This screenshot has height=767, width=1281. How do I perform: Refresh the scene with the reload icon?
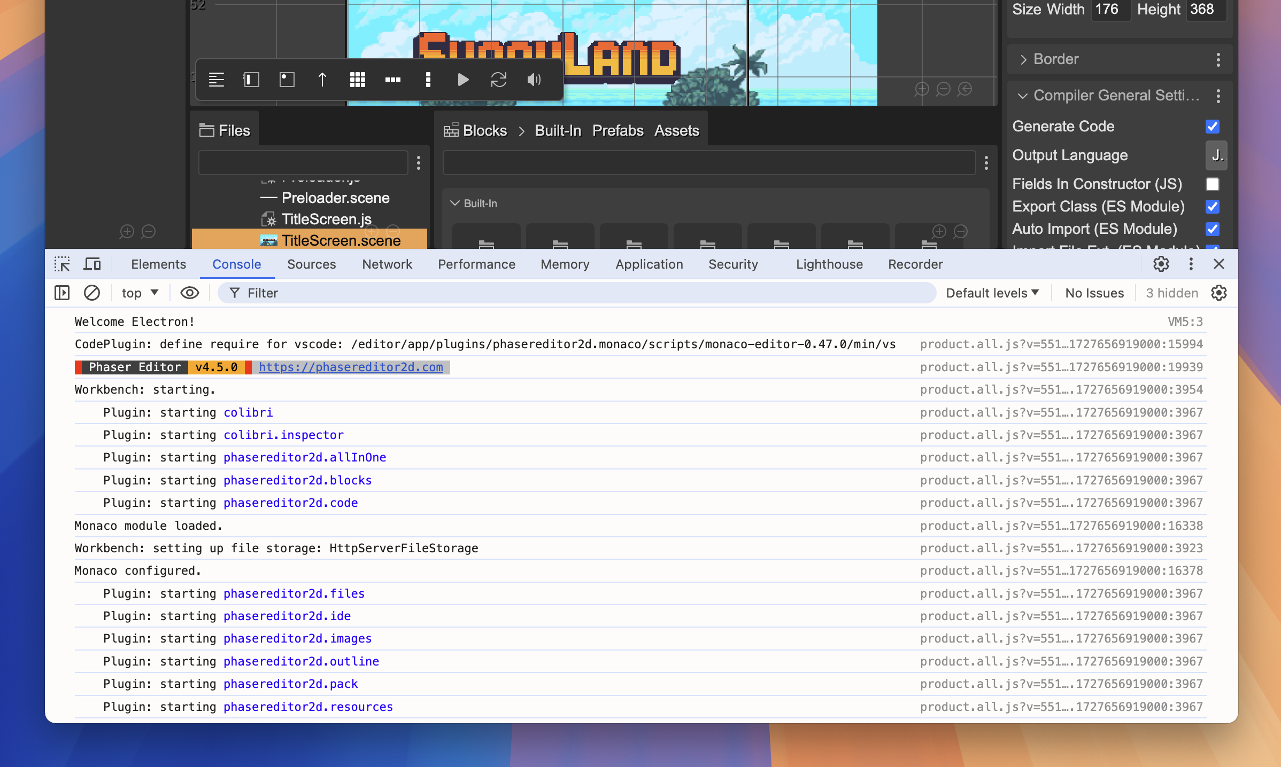click(498, 80)
